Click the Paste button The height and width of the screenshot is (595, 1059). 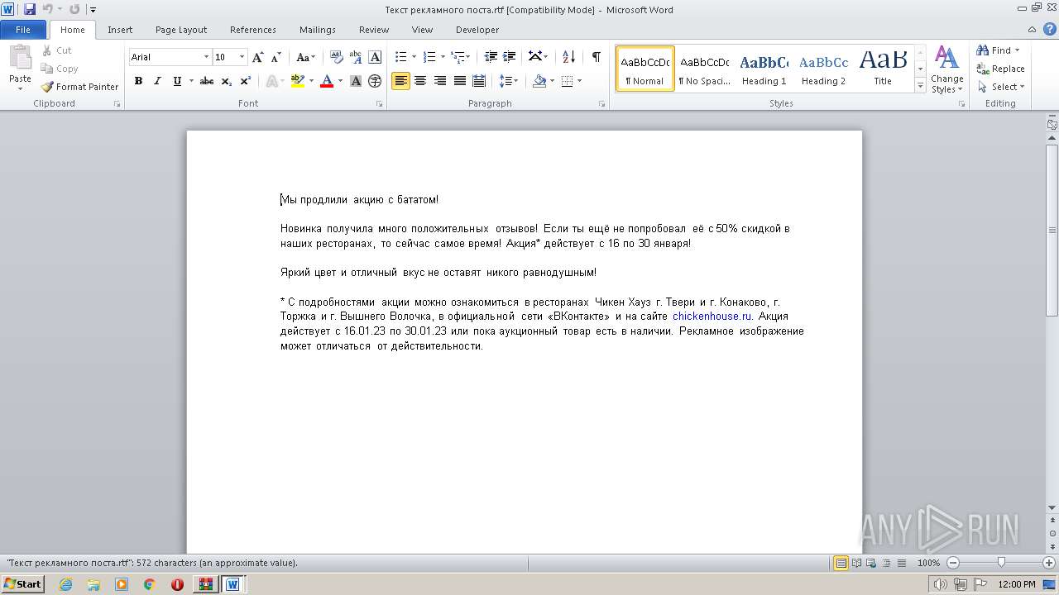click(20, 66)
